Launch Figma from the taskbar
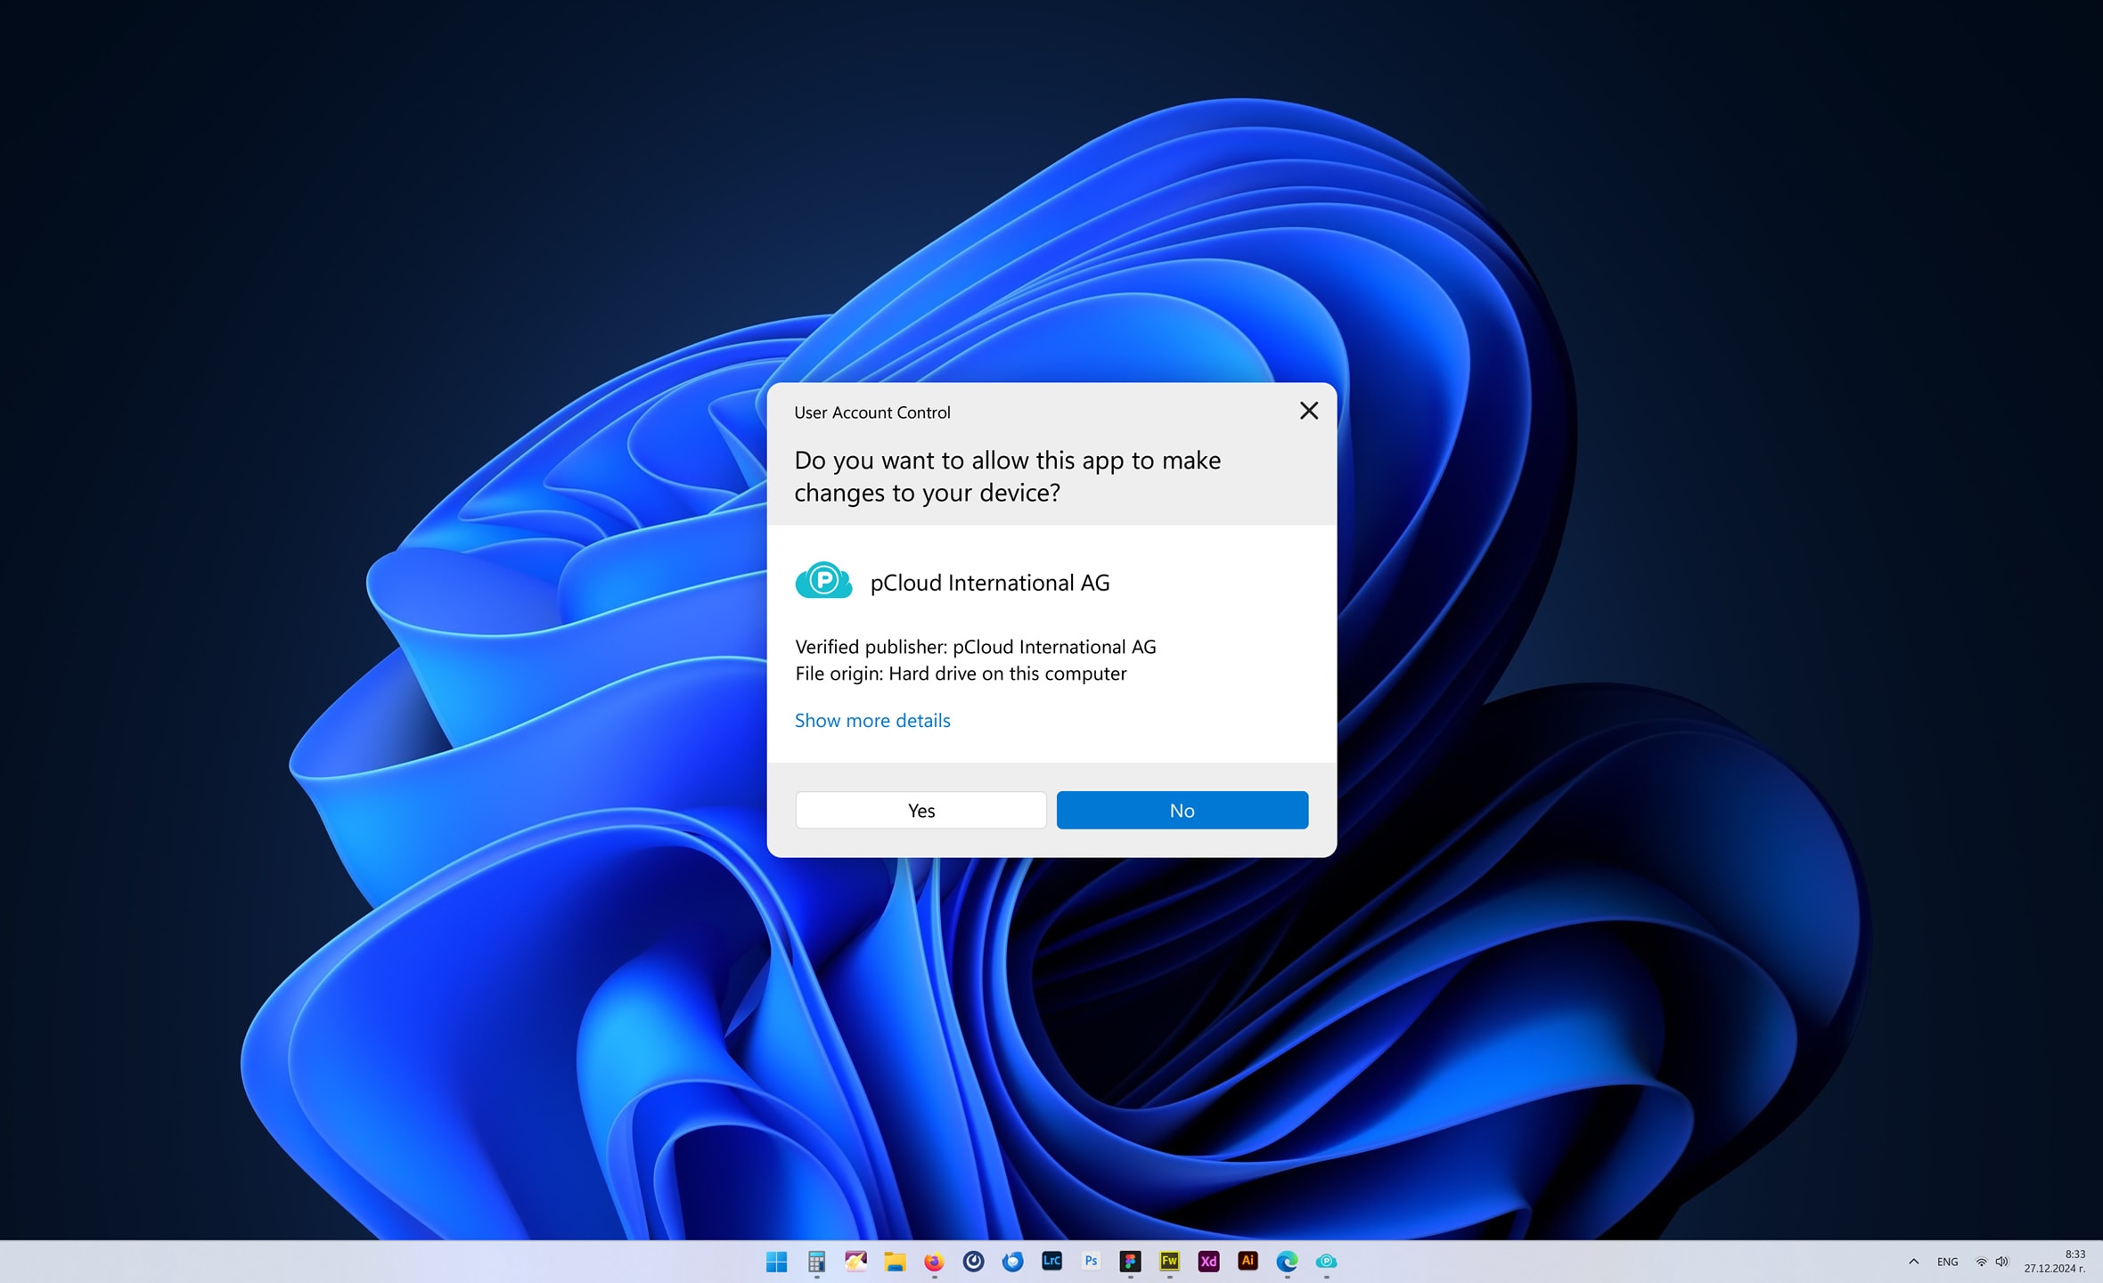 click(1130, 1262)
